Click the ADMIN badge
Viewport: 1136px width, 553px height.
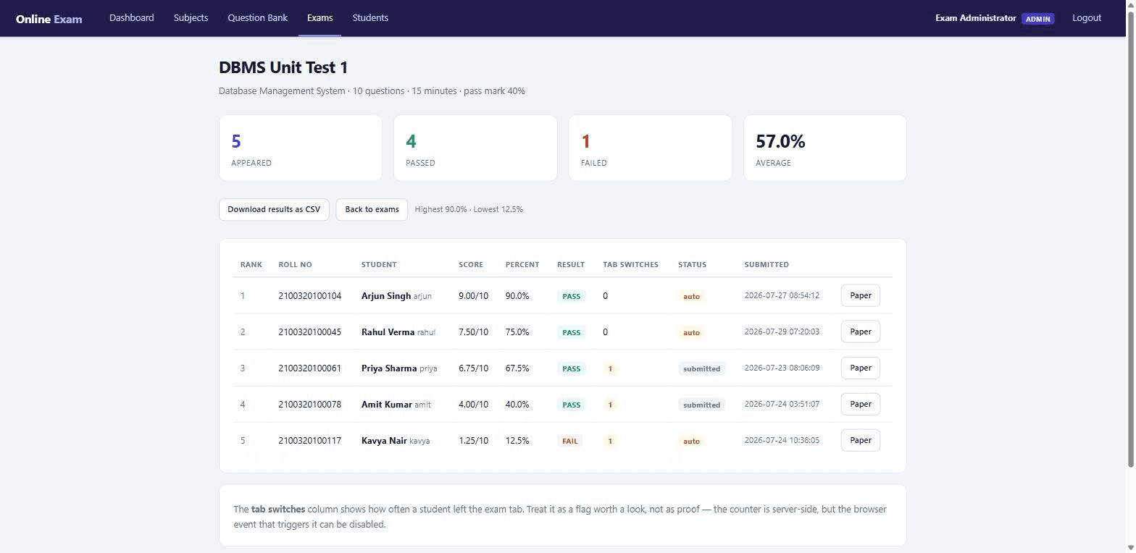point(1037,19)
